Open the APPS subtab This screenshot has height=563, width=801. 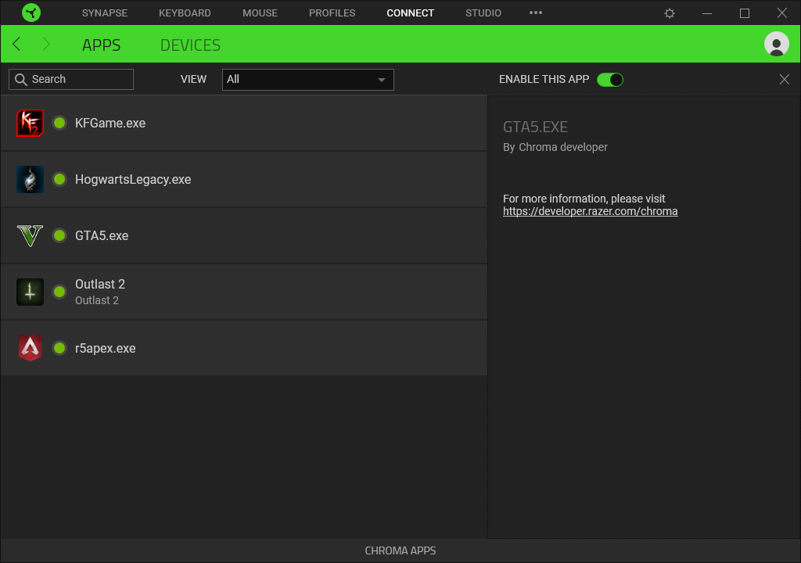(101, 45)
